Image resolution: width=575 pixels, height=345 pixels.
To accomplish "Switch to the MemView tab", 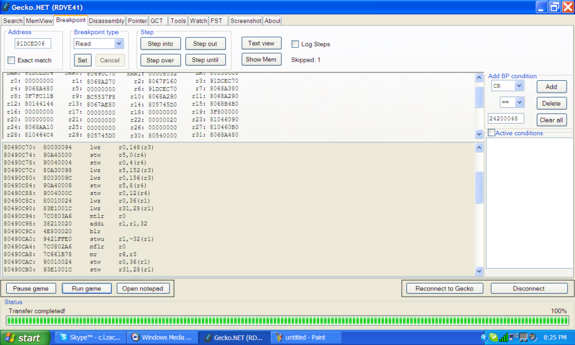I will [39, 21].
